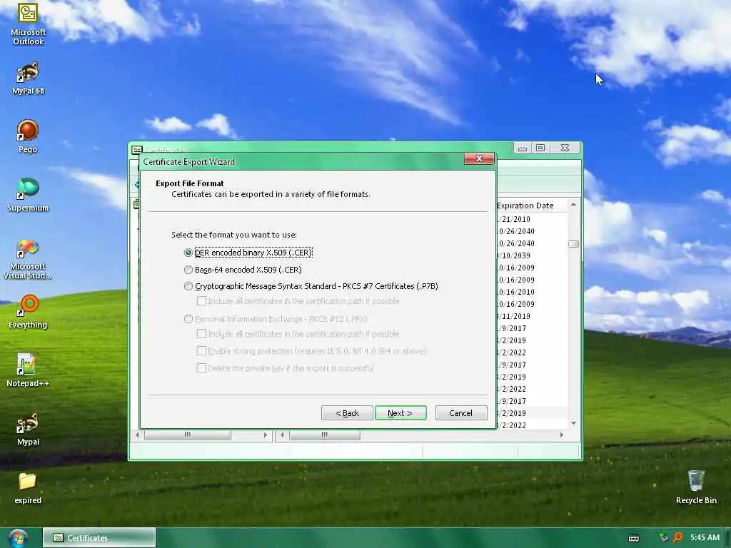Click the Windows Start orb

(x=17, y=538)
